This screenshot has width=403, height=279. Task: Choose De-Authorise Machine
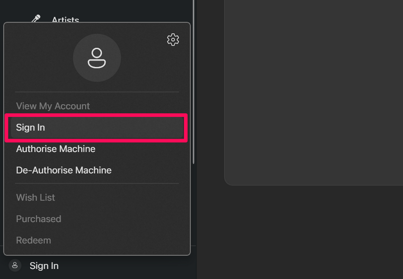tap(63, 170)
